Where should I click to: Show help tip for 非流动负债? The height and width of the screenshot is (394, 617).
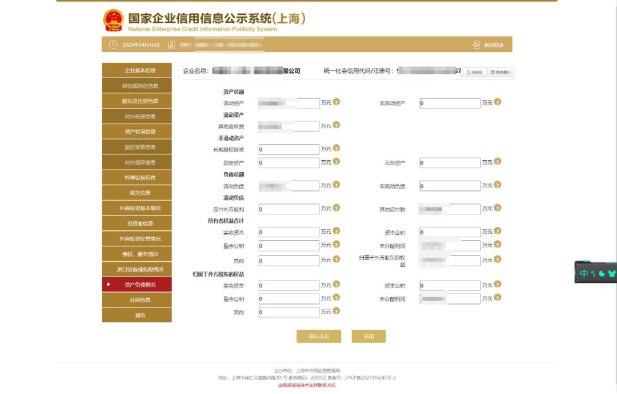click(498, 185)
